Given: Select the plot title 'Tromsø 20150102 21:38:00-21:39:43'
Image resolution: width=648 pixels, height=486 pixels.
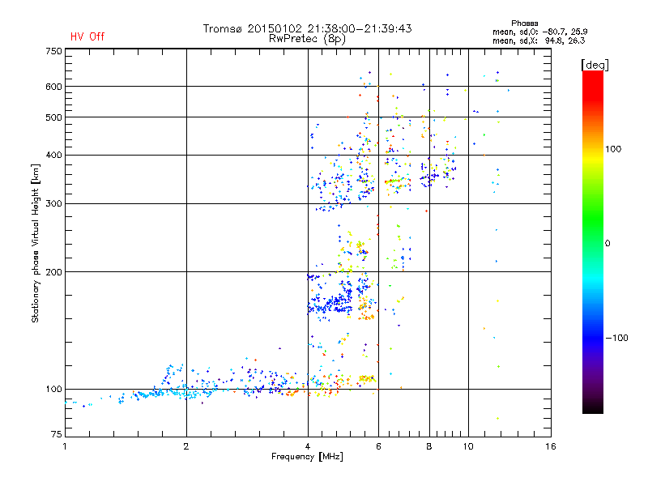Looking at the screenshot, I should tap(307, 28).
